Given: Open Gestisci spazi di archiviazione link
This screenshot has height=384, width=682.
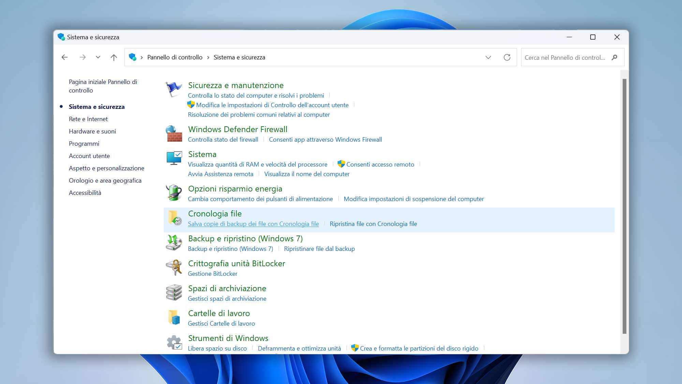Looking at the screenshot, I should pyautogui.click(x=227, y=298).
